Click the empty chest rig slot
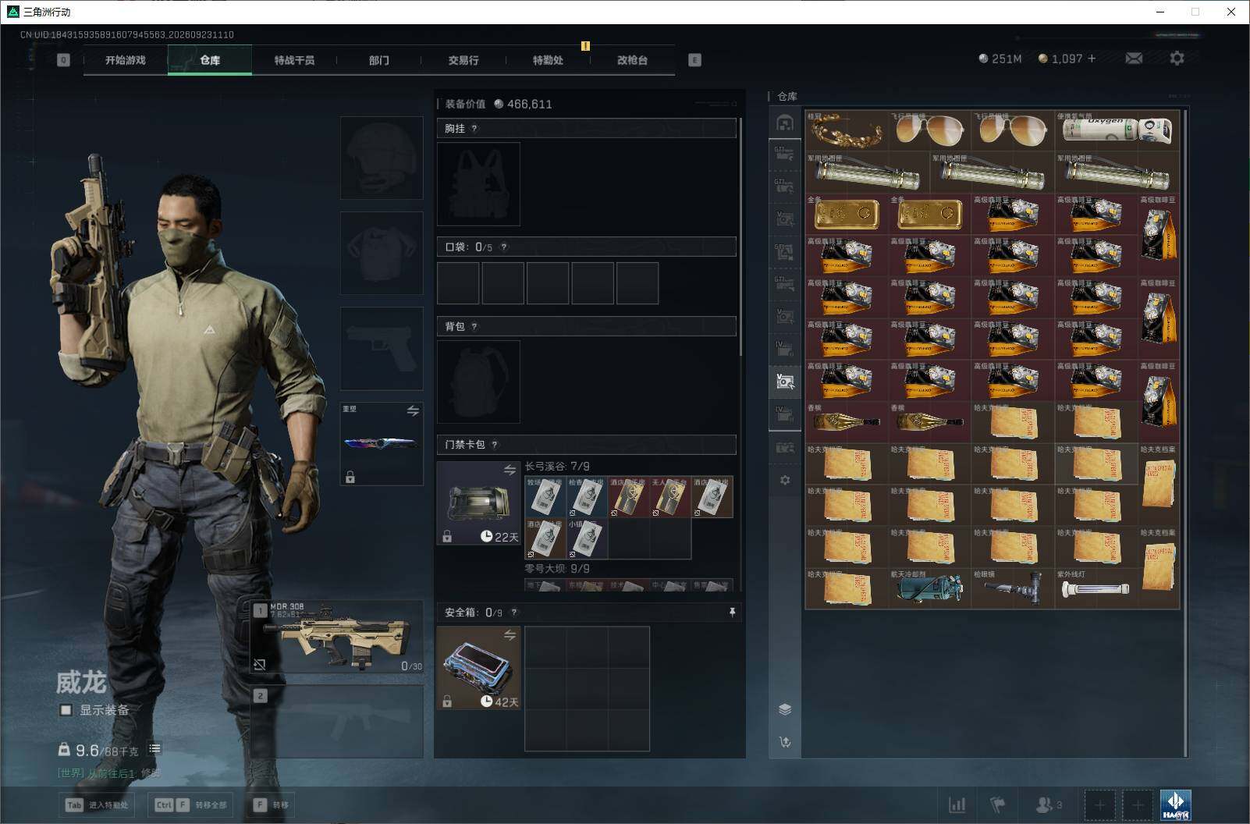Image resolution: width=1250 pixels, height=824 pixels. (x=478, y=184)
